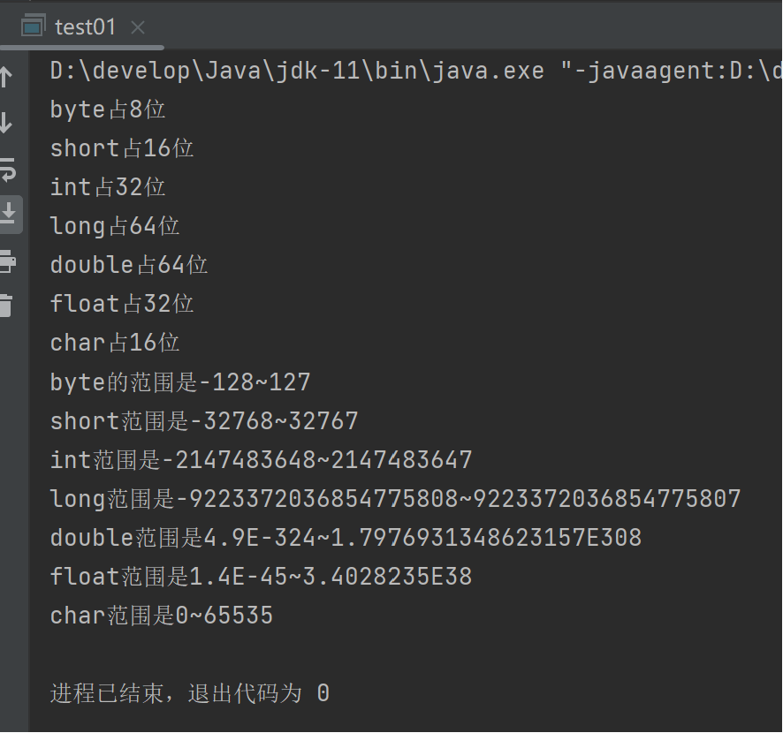Click the line "byte占8位"

pyautogui.click(x=108, y=110)
